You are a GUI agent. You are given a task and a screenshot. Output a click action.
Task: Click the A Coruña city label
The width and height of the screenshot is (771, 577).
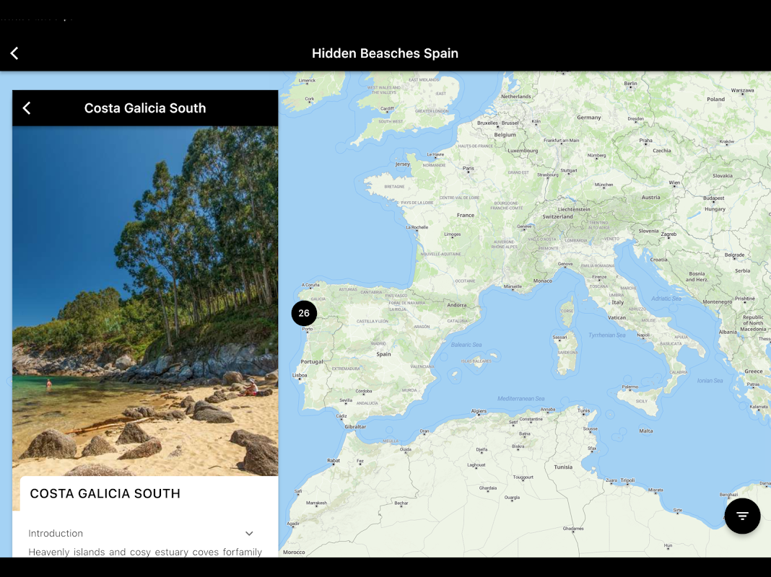(x=310, y=285)
